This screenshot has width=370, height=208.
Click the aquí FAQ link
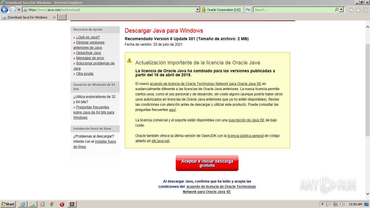[172, 110]
